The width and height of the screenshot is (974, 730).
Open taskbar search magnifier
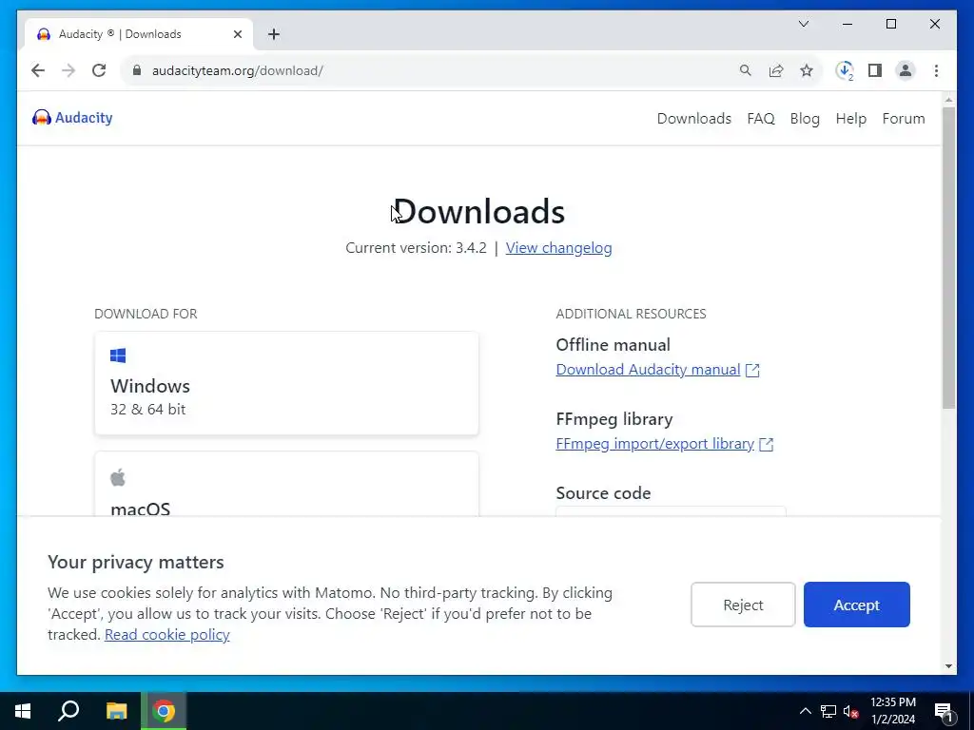coord(68,711)
